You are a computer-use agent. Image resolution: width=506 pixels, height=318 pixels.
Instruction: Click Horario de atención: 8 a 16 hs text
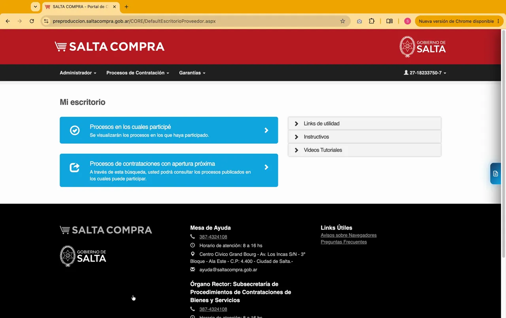tap(231, 246)
